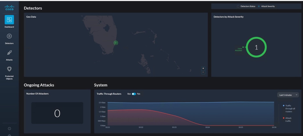The width and height of the screenshot is (303, 136).
Task: Click the Number Of Attackers title
Action: (x=37, y=94)
